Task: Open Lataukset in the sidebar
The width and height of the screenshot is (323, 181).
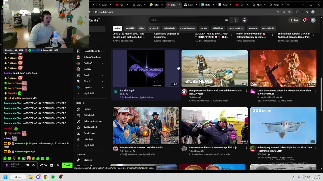Action: [x=88, y=139]
